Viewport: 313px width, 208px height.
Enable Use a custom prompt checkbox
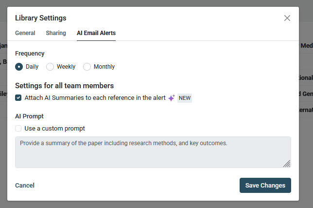[18, 129]
